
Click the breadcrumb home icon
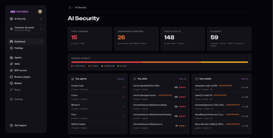(70, 7)
